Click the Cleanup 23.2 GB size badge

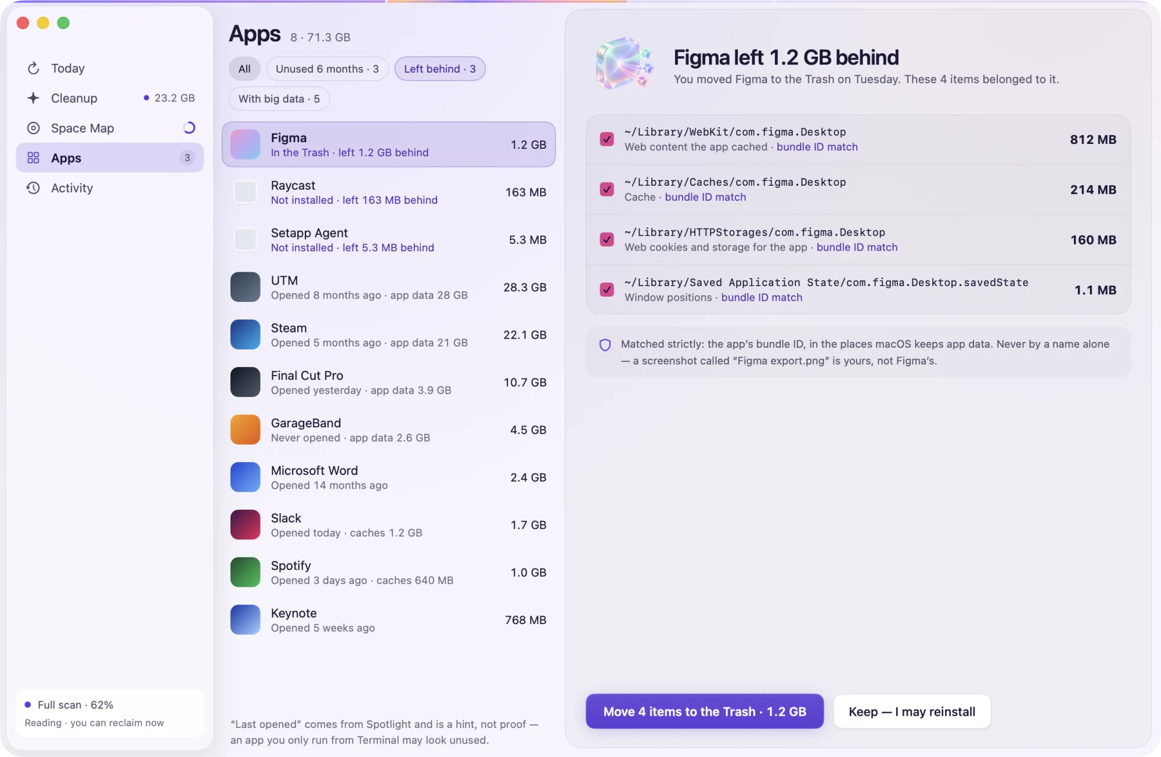[170, 98]
